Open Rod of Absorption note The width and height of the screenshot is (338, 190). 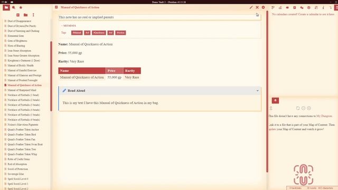17,164
